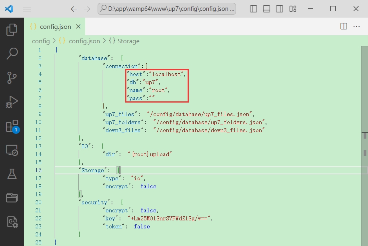The image size is (368, 246).
Task: Click the "{root}upload" dir value
Action: pyautogui.click(x=150, y=154)
